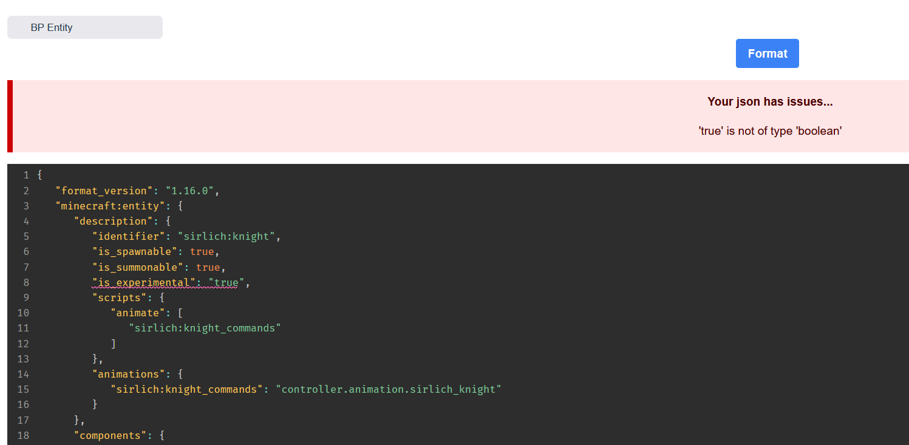Click "sirlich:knight_commands" inside the animate array

(x=205, y=328)
